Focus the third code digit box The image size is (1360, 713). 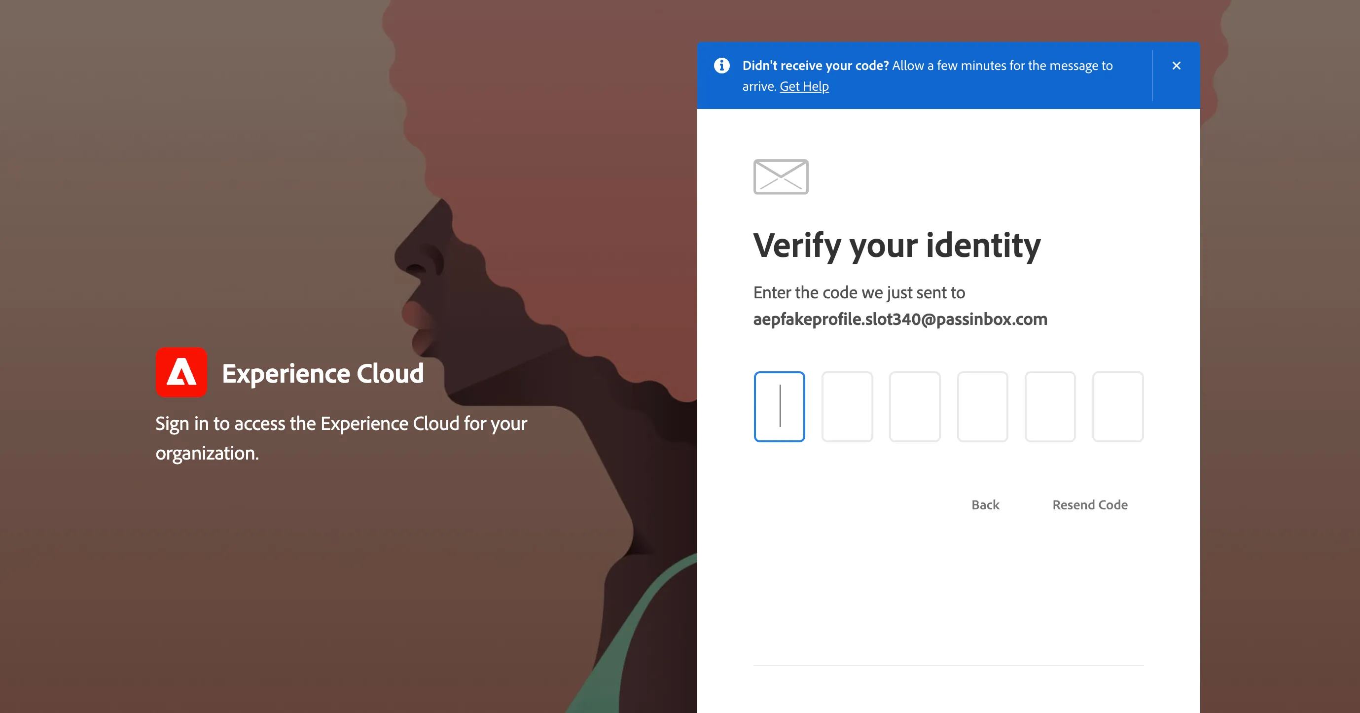pyautogui.click(x=914, y=406)
